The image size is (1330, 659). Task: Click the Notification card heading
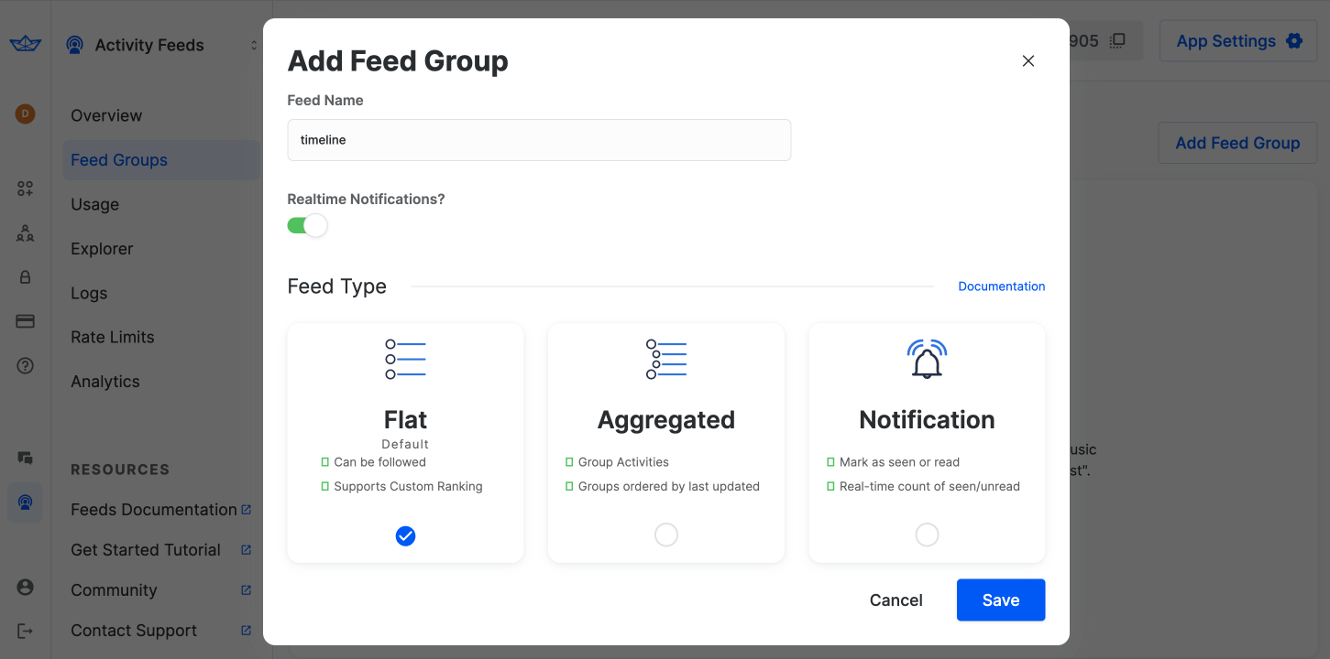[x=927, y=420]
